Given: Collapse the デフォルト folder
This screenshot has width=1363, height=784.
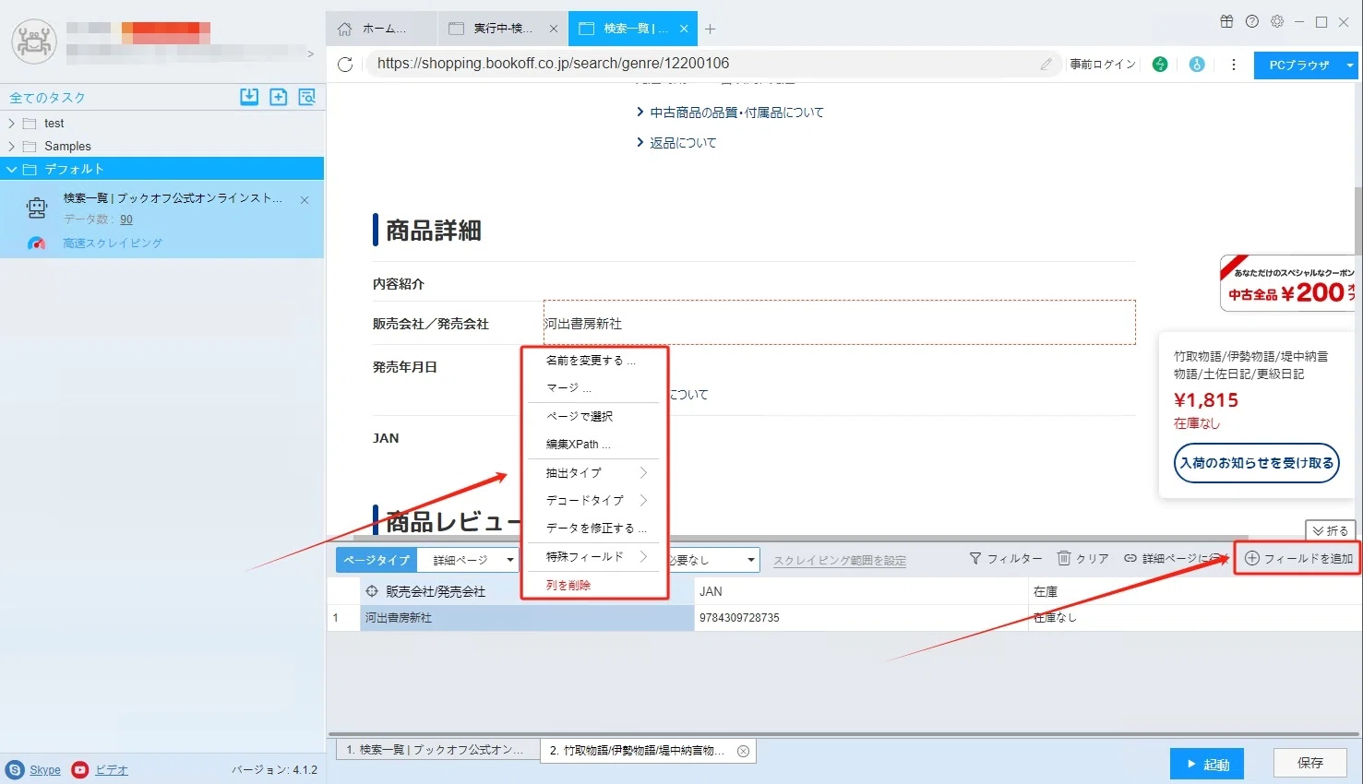Looking at the screenshot, I should point(11,169).
